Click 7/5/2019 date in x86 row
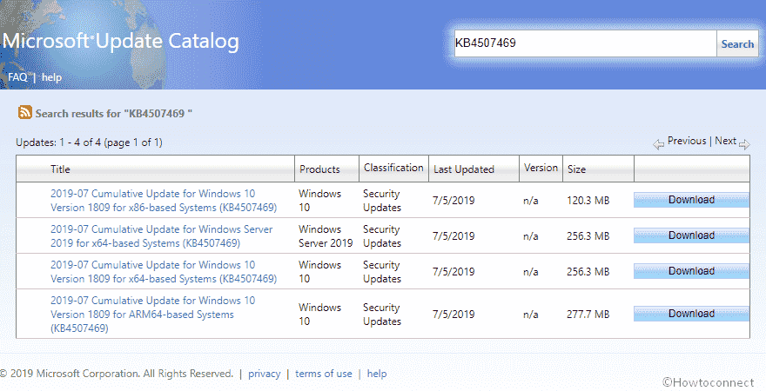 [454, 201]
